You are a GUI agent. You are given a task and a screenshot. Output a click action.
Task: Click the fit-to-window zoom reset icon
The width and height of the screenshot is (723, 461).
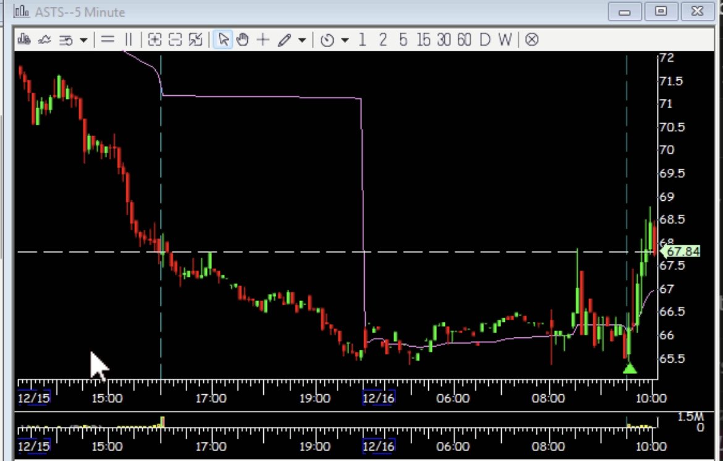point(195,40)
